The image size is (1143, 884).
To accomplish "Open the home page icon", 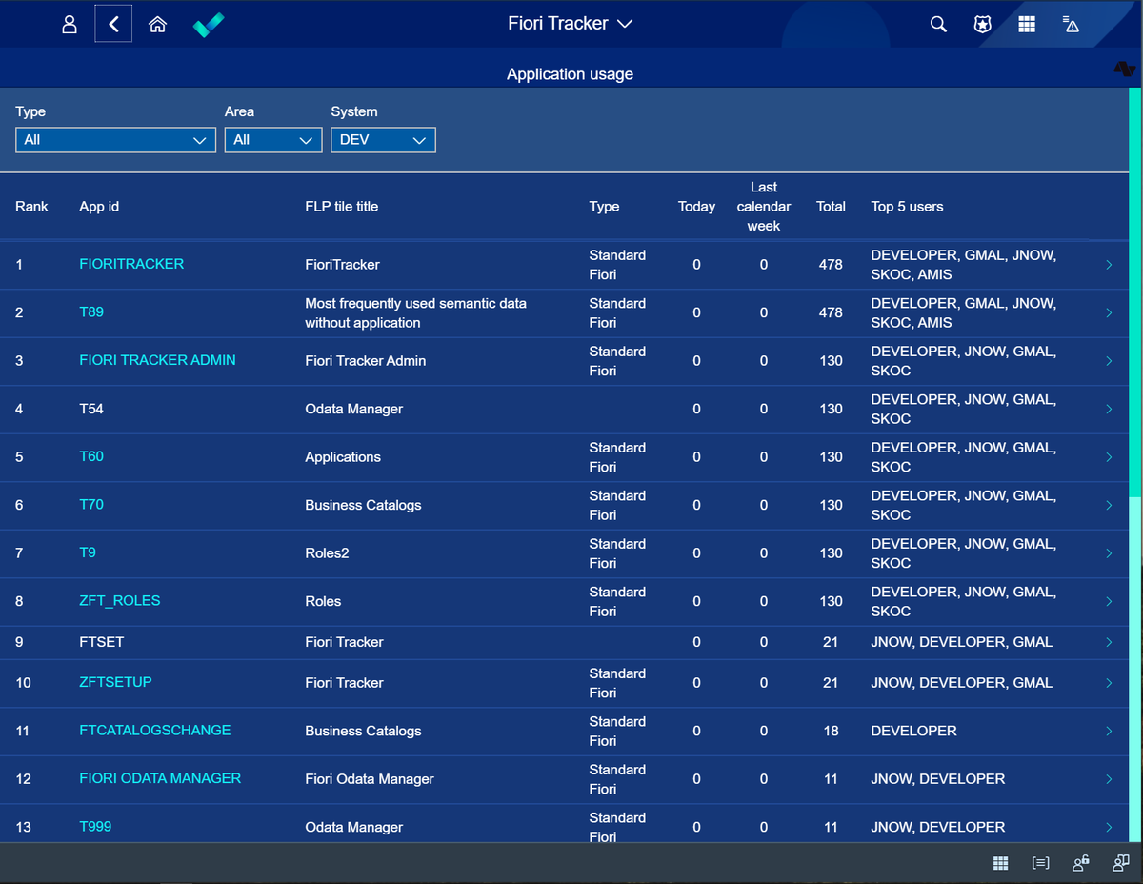I will pos(158,25).
